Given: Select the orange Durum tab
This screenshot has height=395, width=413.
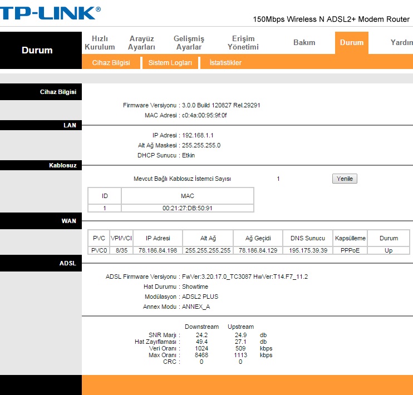Looking at the screenshot, I should coord(352,43).
